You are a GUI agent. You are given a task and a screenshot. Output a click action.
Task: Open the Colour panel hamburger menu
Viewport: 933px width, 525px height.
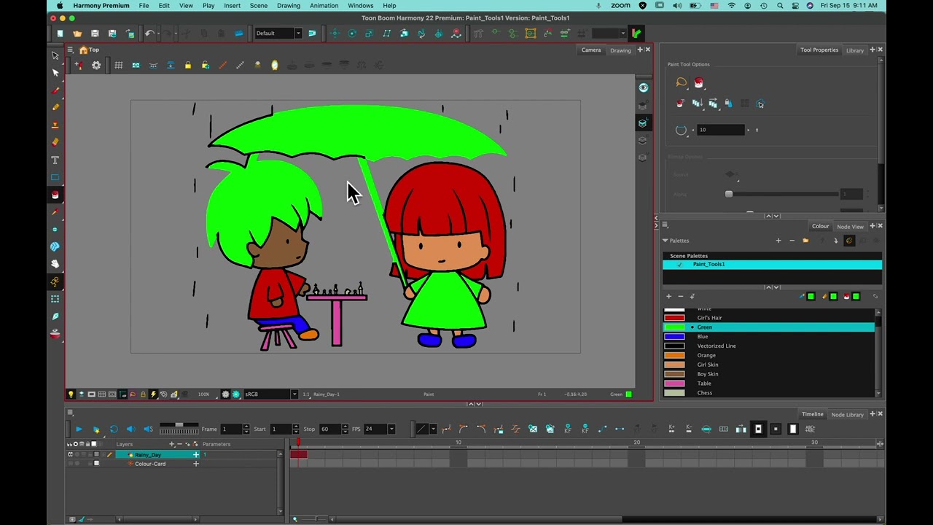coord(665,226)
